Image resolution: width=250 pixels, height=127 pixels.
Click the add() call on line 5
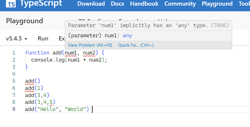coord(32,81)
